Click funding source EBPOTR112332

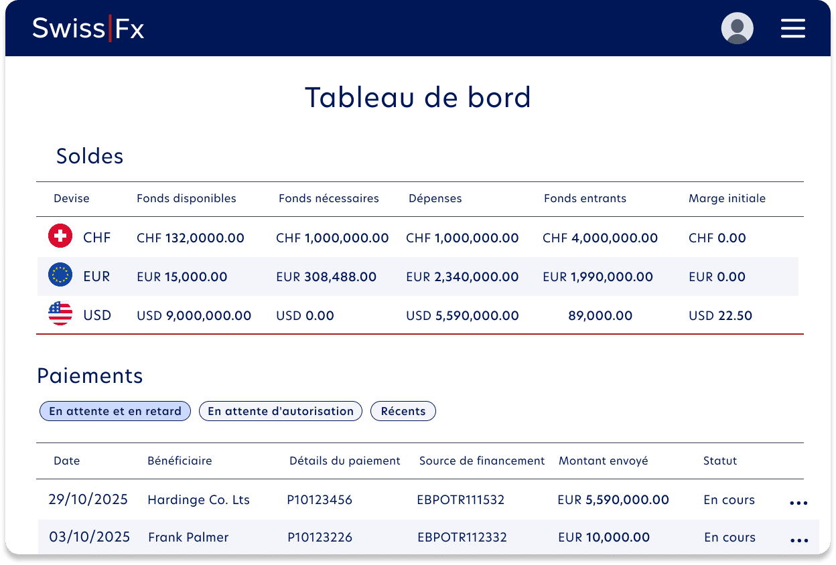pyautogui.click(x=462, y=537)
